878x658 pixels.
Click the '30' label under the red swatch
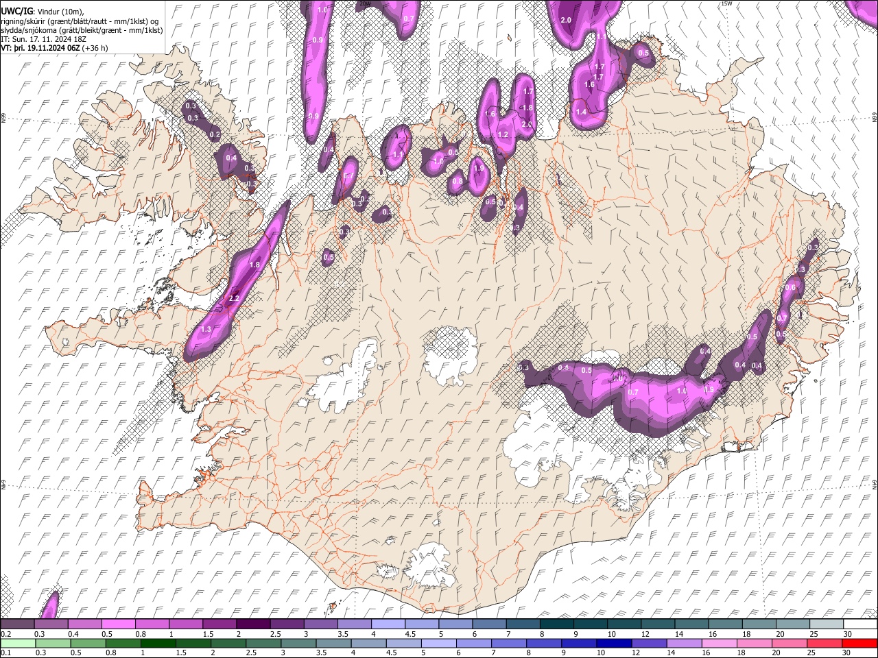846,653
